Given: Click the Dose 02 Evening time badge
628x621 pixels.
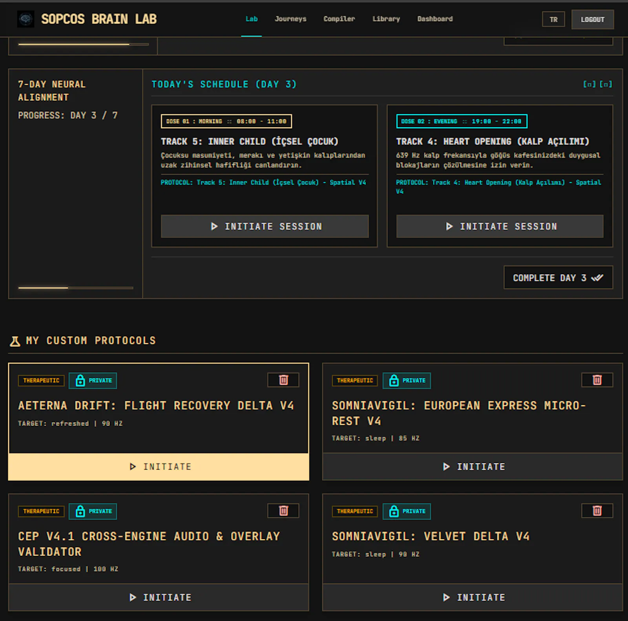Looking at the screenshot, I should point(462,121).
